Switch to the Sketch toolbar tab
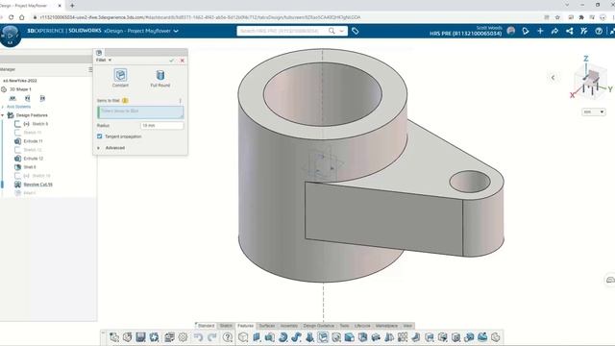This screenshot has height=346, width=615. pyautogui.click(x=226, y=326)
